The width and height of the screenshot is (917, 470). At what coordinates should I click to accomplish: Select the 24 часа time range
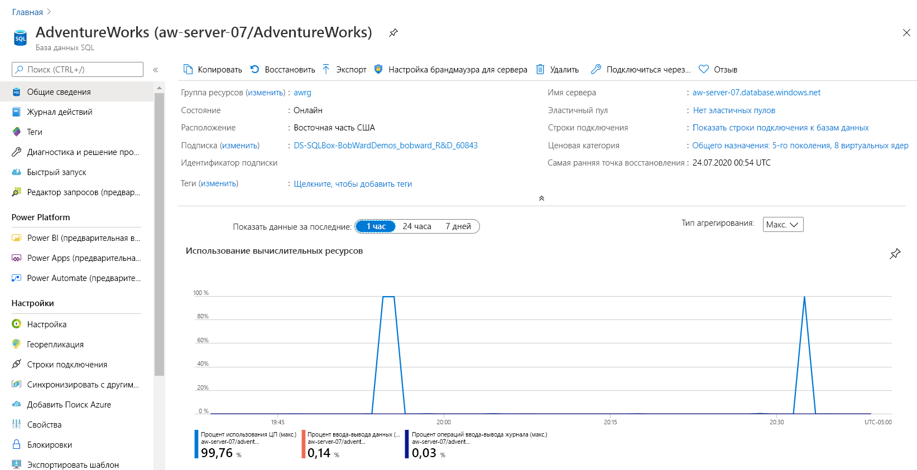[417, 226]
